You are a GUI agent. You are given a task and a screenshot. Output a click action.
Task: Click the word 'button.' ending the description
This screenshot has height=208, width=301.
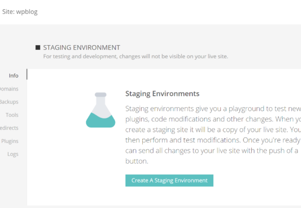point(136,161)
